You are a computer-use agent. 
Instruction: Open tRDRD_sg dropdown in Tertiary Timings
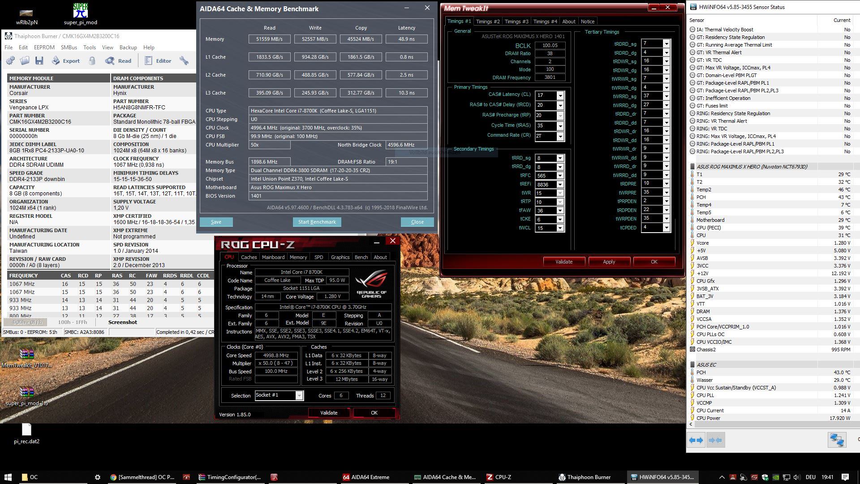pyautogui.click(x=666, y=43)
